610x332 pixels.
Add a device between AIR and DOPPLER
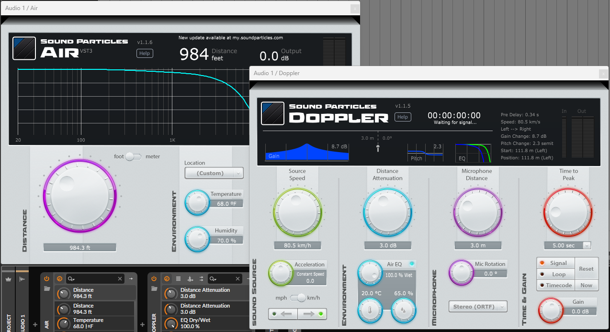142,324
